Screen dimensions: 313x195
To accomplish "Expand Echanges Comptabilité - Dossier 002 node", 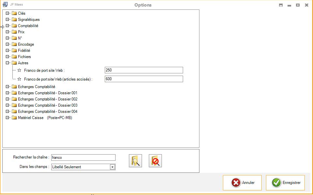I will click(8, 99).
